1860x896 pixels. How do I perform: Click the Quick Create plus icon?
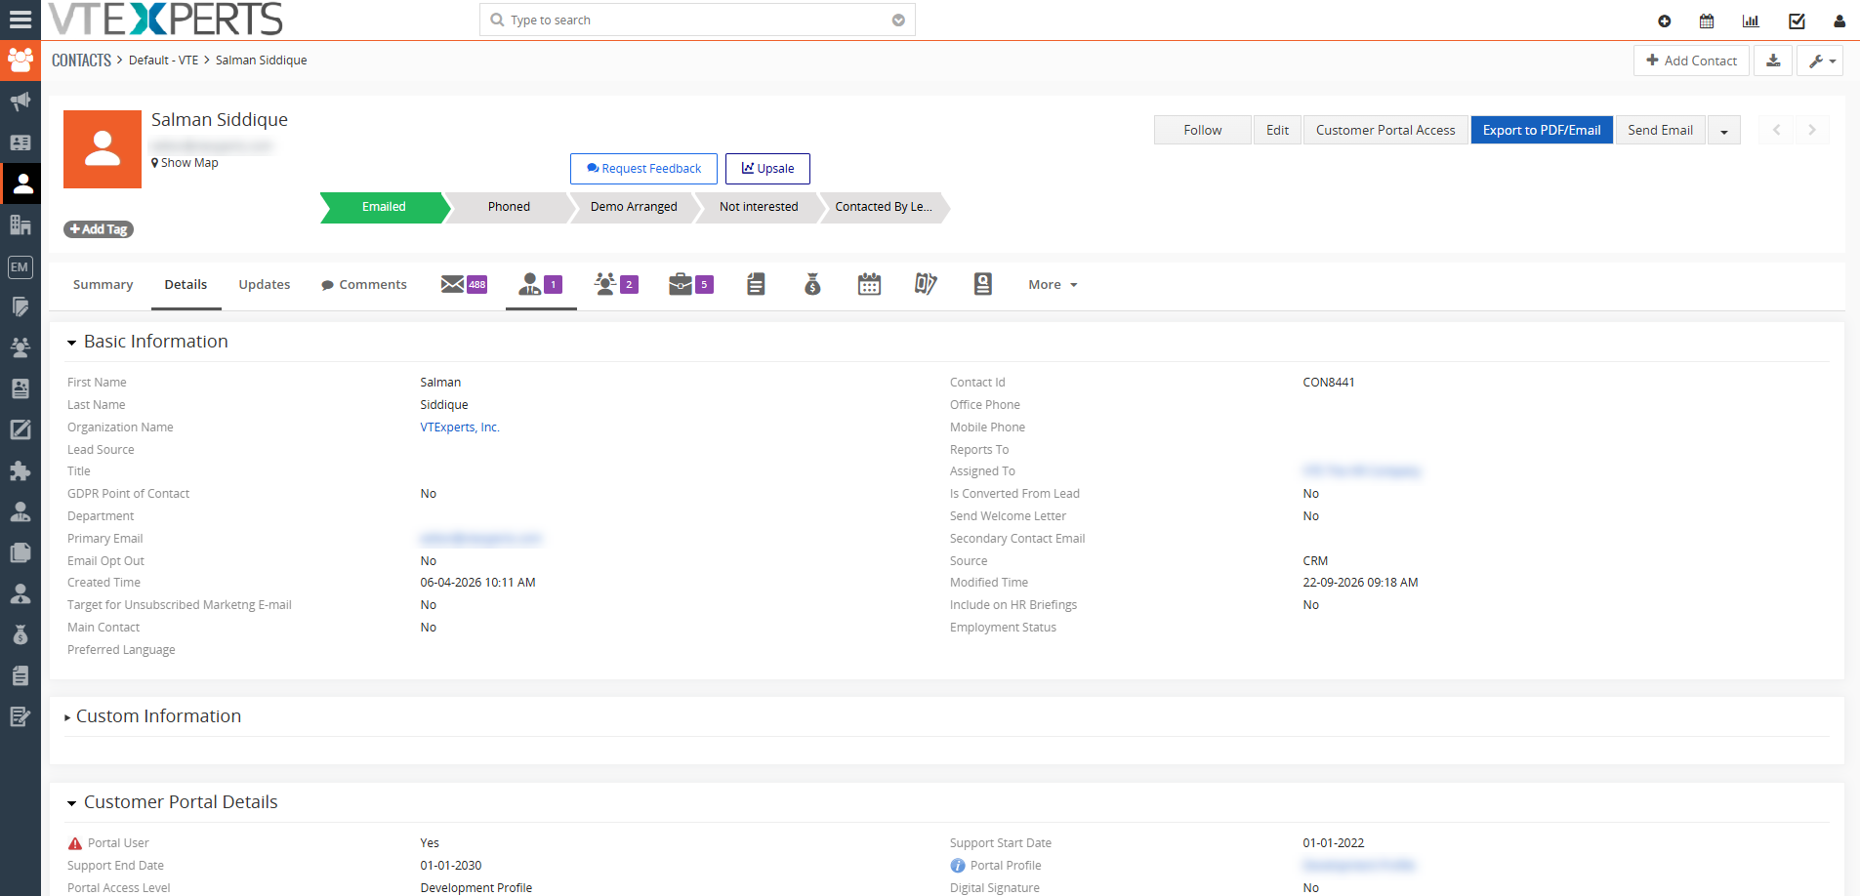[x=1665, y=20]
